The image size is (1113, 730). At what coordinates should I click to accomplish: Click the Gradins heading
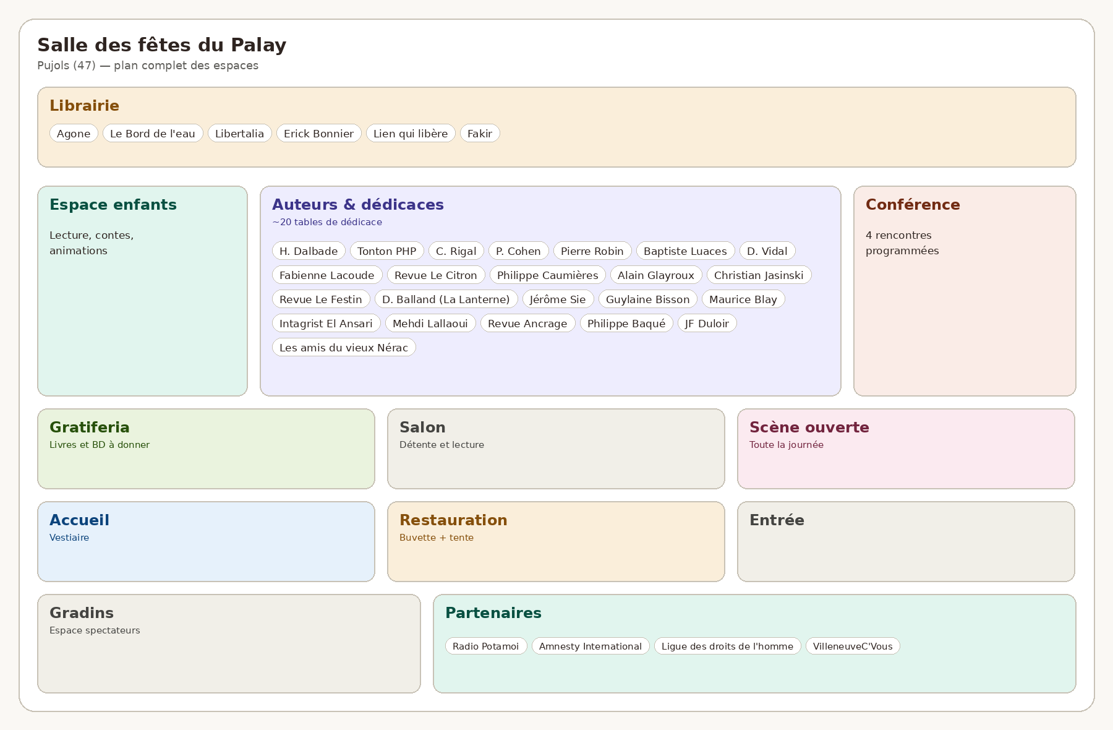(82, 613)
